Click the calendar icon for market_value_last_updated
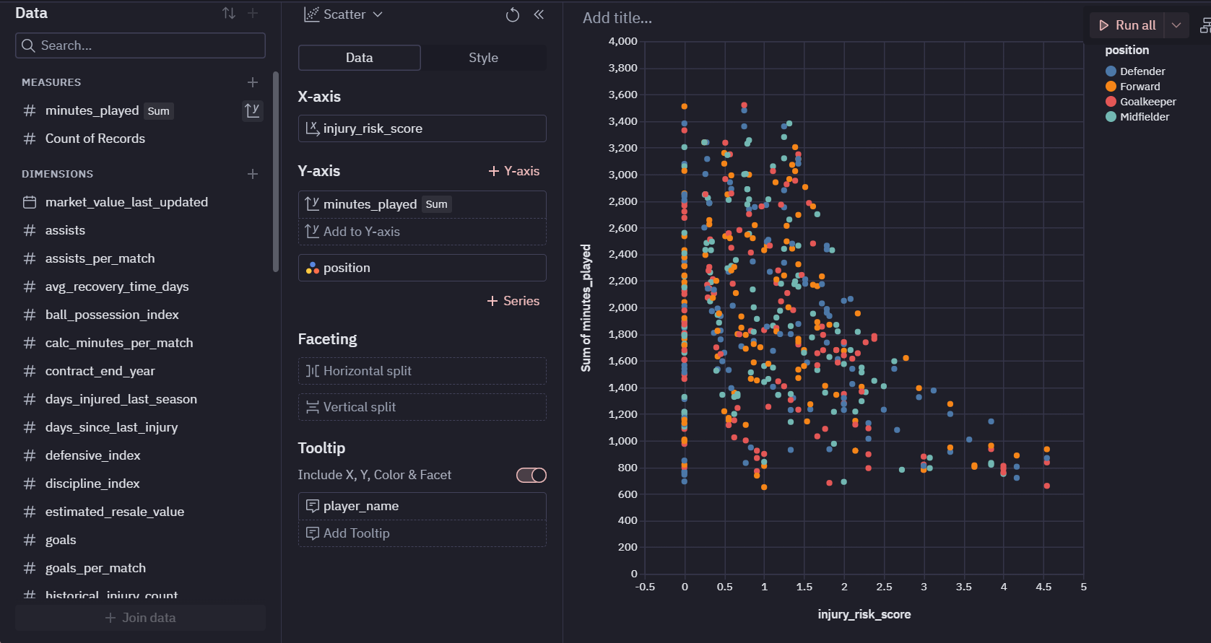Viewport: 1211px width, 643px height. coord(30,202)
